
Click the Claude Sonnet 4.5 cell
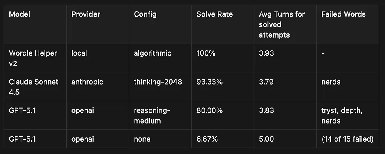pos(33,87)
